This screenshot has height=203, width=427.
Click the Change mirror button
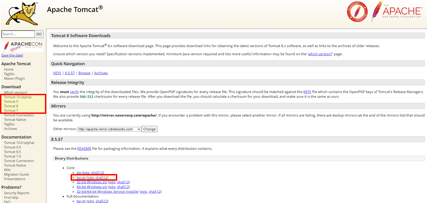(x=150, y=129)
